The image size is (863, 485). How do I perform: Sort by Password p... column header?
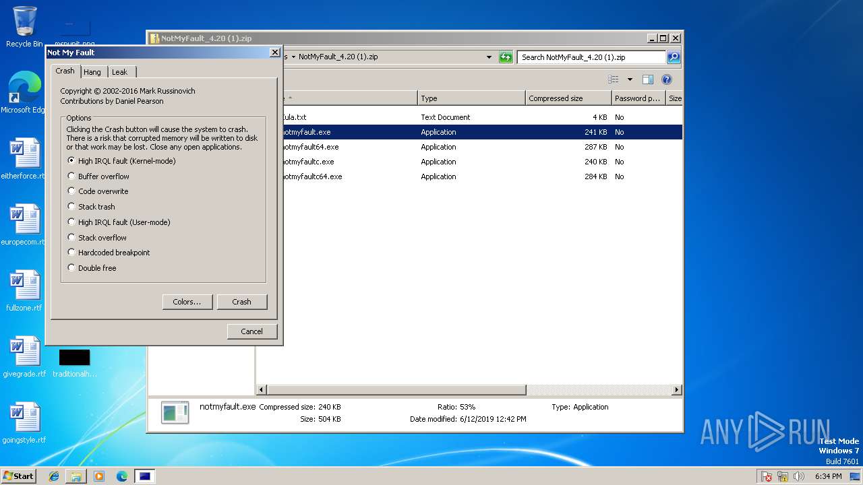(638, 98)
